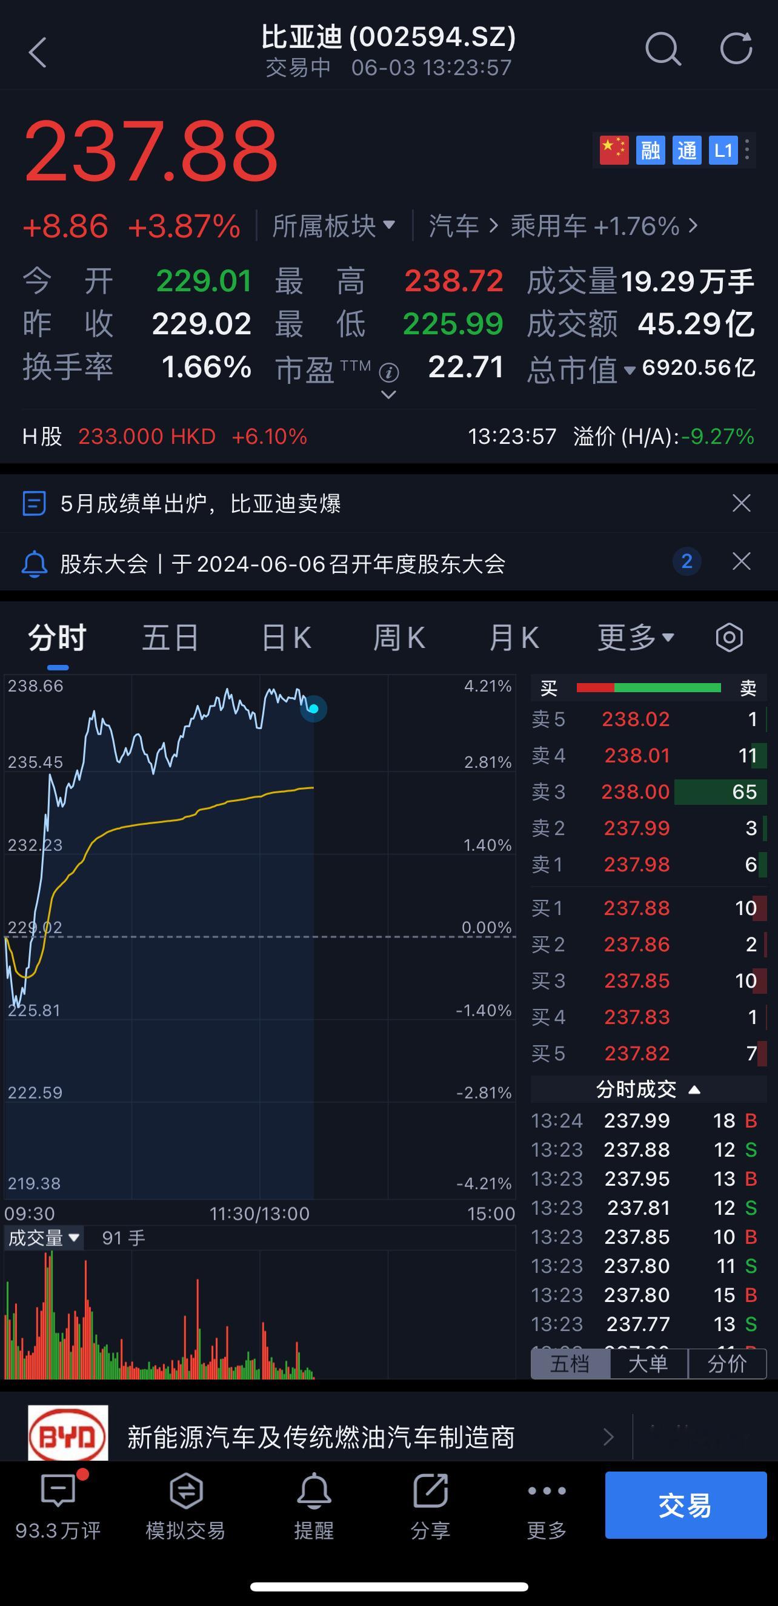Tap the 提醒 alert bell

click(x=314, y=1505)
